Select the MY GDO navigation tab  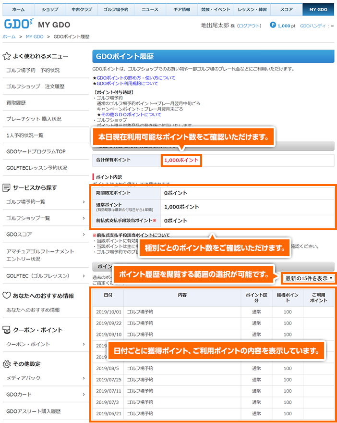tap(318, 10)
